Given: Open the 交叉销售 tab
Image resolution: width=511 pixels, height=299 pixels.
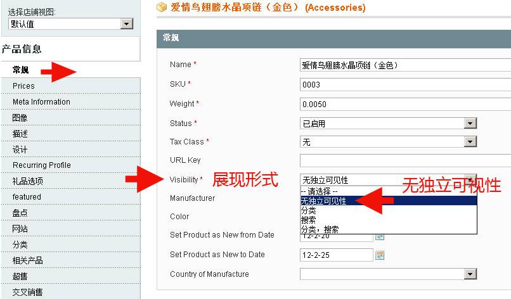Looking at the screenshot, I should pos(71,292).
